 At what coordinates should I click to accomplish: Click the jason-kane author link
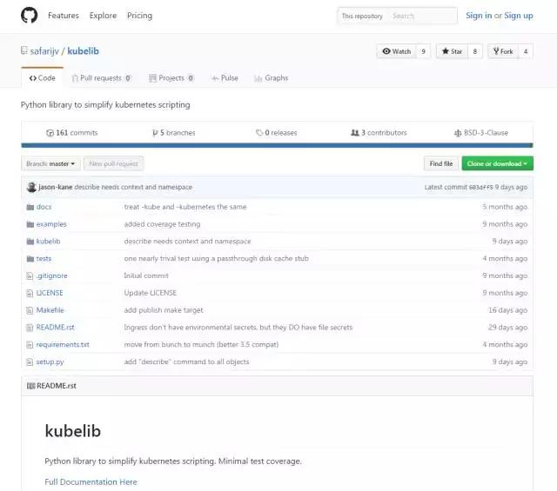click(56, 187)
